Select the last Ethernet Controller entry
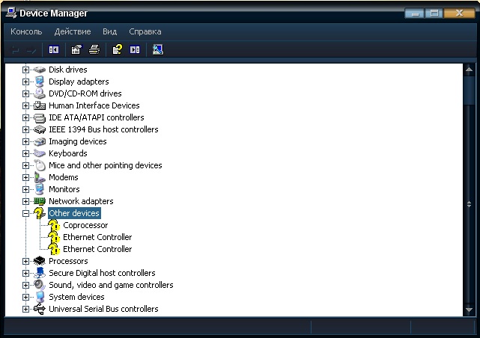The height and width of the screenshot is (338, 480). coord(97,249)
